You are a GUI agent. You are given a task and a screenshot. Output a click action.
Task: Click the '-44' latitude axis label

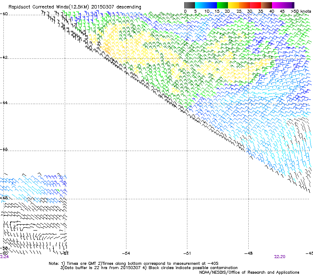pyautogui.click(x=4, y=103)
